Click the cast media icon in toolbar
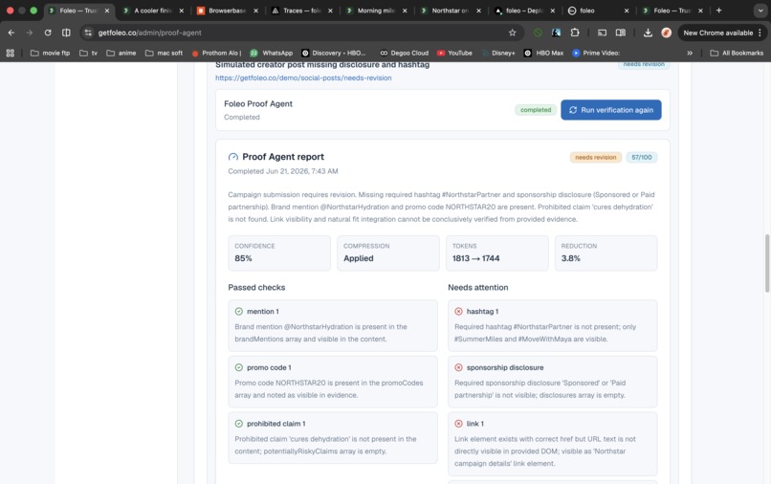 (602, 33)
